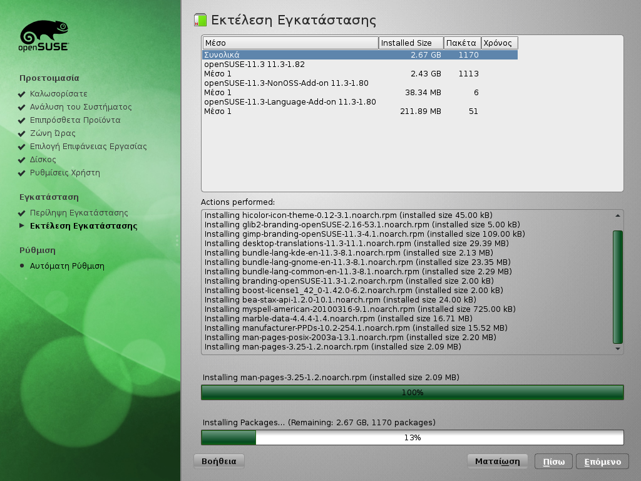Sort by the Χρόνος column header
Viewport: 641px width, 481px height.
pyautogui.click(x=500, y=43)
